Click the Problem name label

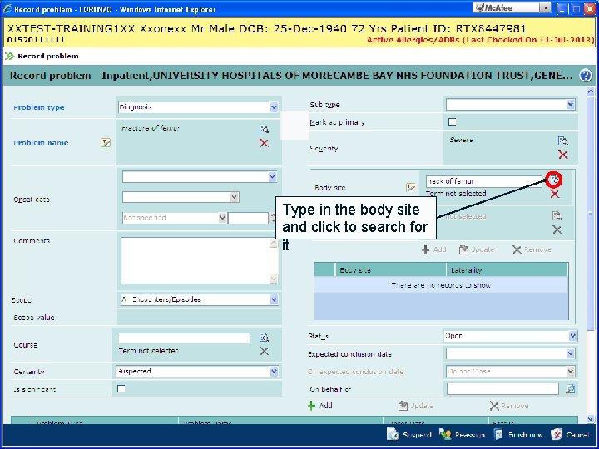tap(41, 143)
